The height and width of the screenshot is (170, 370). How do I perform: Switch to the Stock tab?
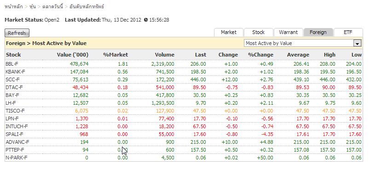click(258, 32)
